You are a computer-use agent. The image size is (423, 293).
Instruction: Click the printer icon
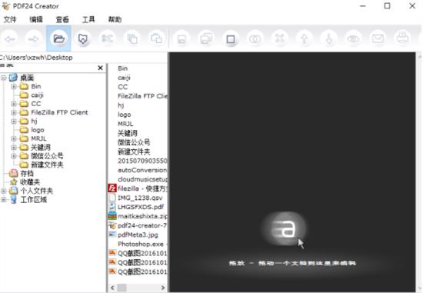[402, 38]
